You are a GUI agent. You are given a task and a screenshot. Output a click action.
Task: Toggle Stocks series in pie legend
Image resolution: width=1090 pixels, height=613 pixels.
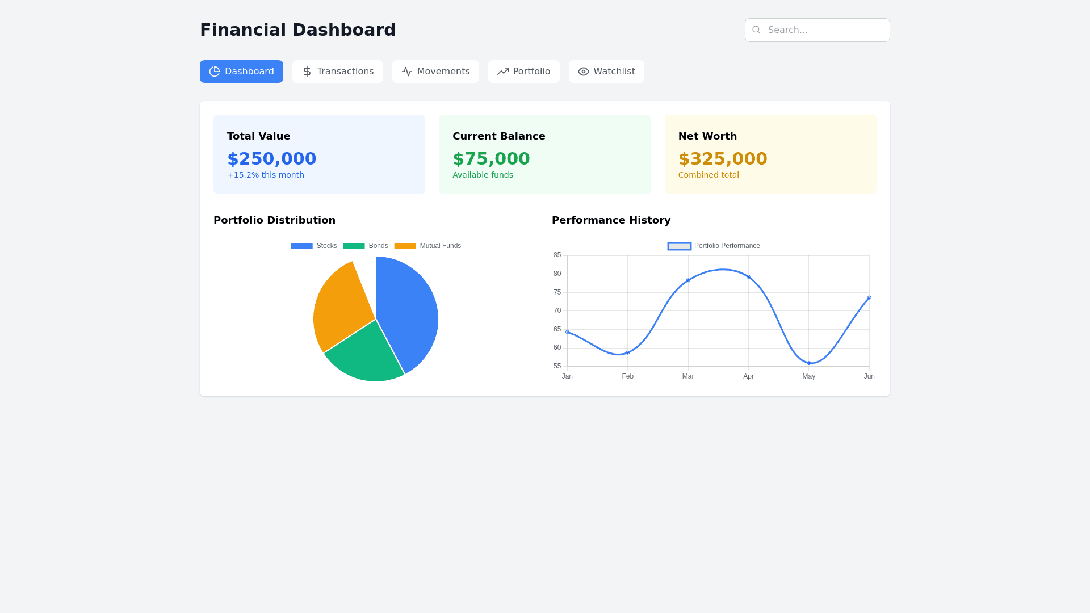point(314,246)
